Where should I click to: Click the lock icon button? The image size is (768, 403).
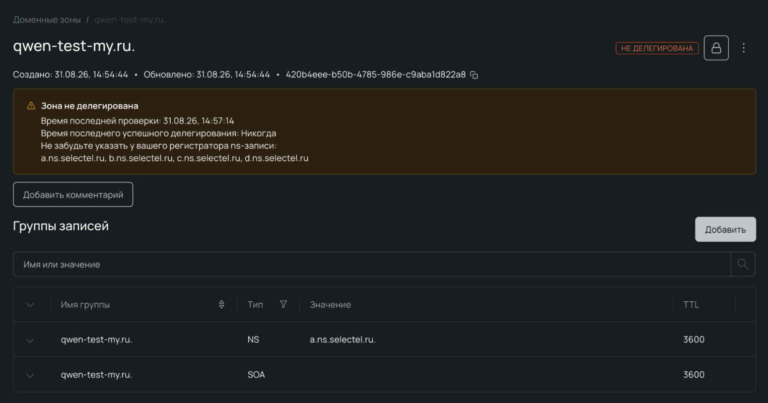(x=716, y=48)
